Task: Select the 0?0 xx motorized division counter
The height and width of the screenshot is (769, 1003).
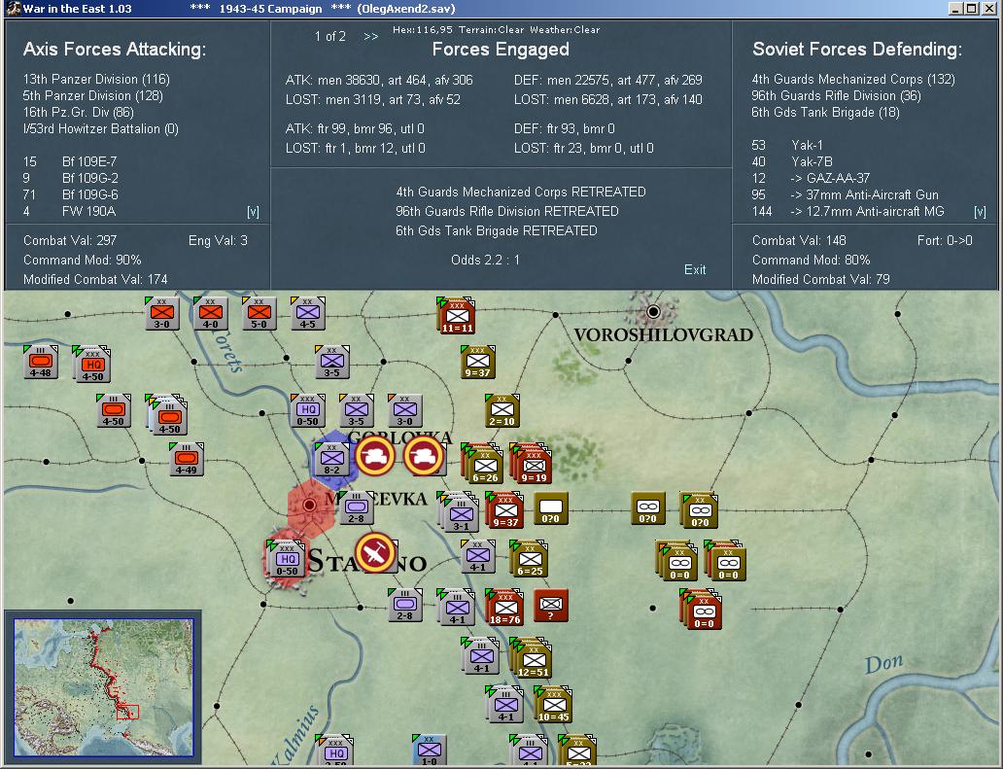Action: (x=699, y=509)
